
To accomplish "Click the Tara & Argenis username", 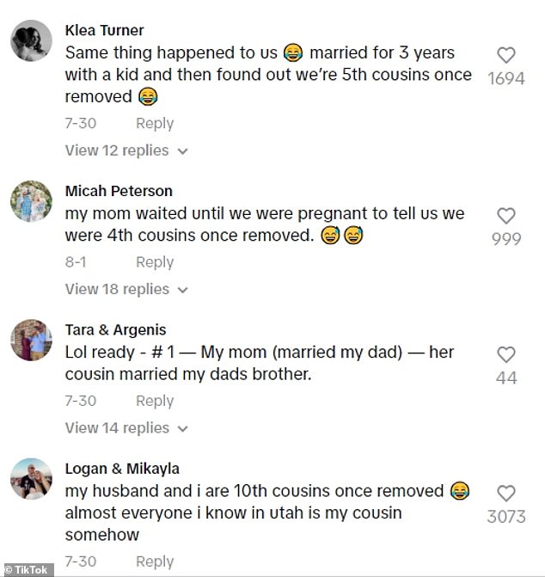I will (115, 329).
